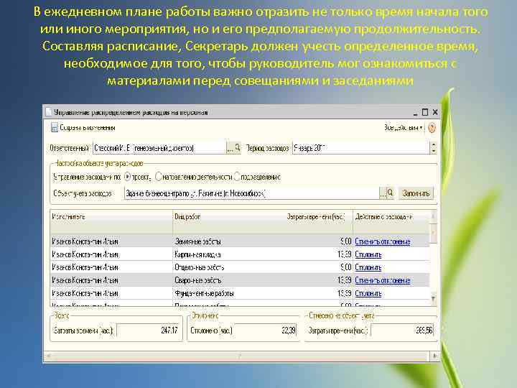This screenshot has height=388, width=517.
Task: Click the save changes floppy disk icon
Action: pos(55,128)
